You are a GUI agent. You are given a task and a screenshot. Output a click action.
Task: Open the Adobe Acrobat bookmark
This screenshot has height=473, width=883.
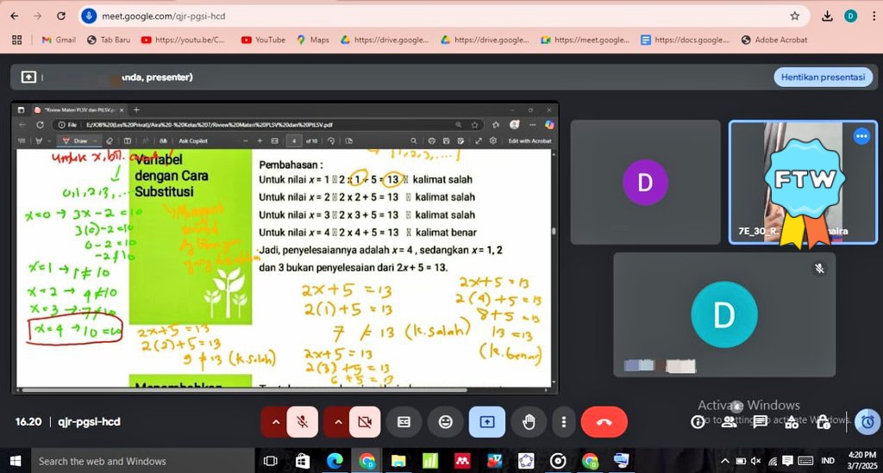point(774,40)
